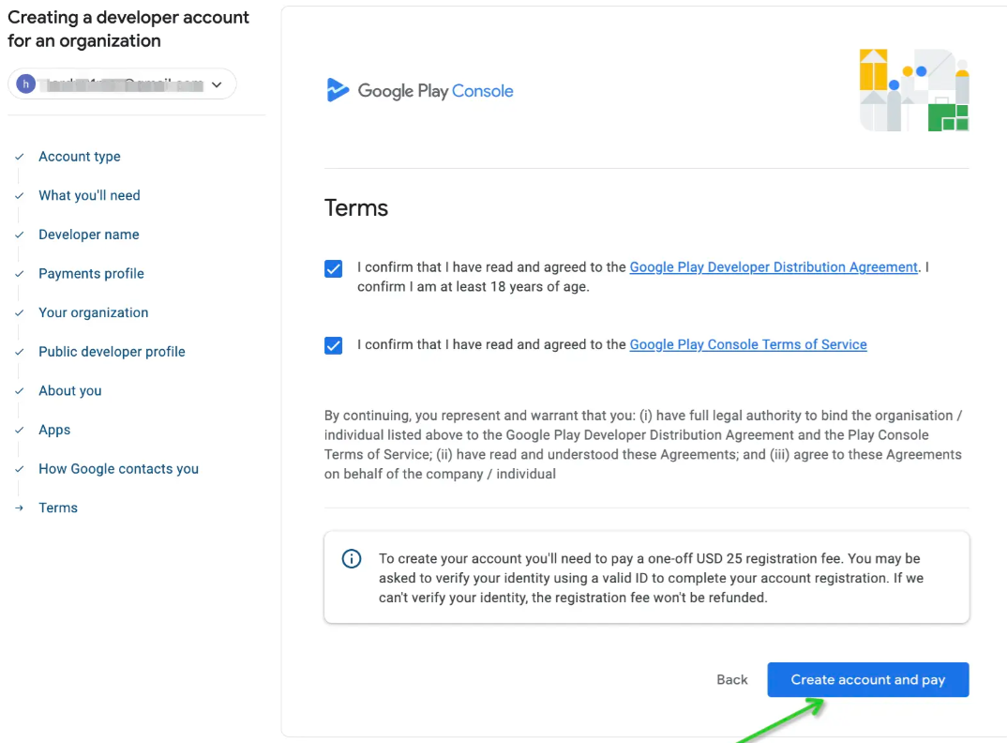Click the checkmark icon beside Apps step
The image size is (1007, 743).
point(19,430)
